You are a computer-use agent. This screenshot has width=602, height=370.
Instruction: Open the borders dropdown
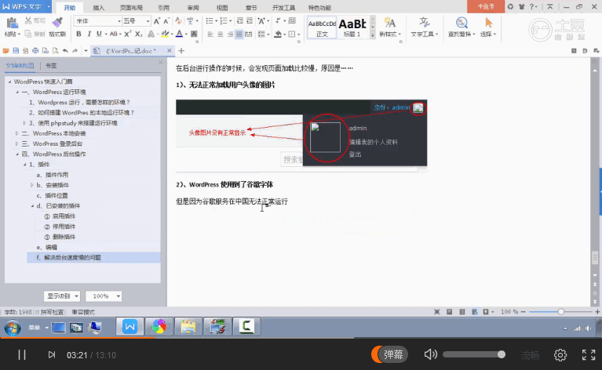point(299,34)
